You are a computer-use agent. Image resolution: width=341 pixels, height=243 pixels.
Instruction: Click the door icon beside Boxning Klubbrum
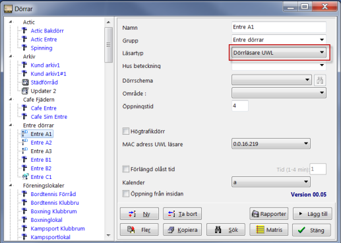click(x=24, y=211)
